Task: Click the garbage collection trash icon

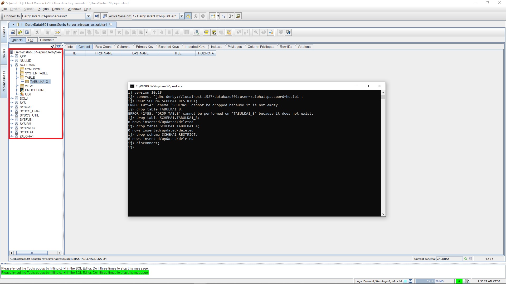Action: click(x=466, y=281)
